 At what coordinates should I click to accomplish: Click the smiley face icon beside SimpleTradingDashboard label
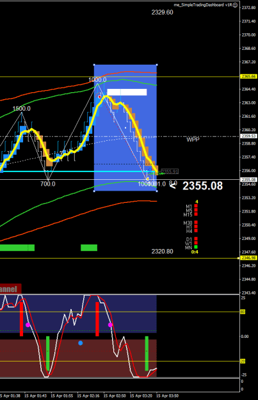(235, 5)
